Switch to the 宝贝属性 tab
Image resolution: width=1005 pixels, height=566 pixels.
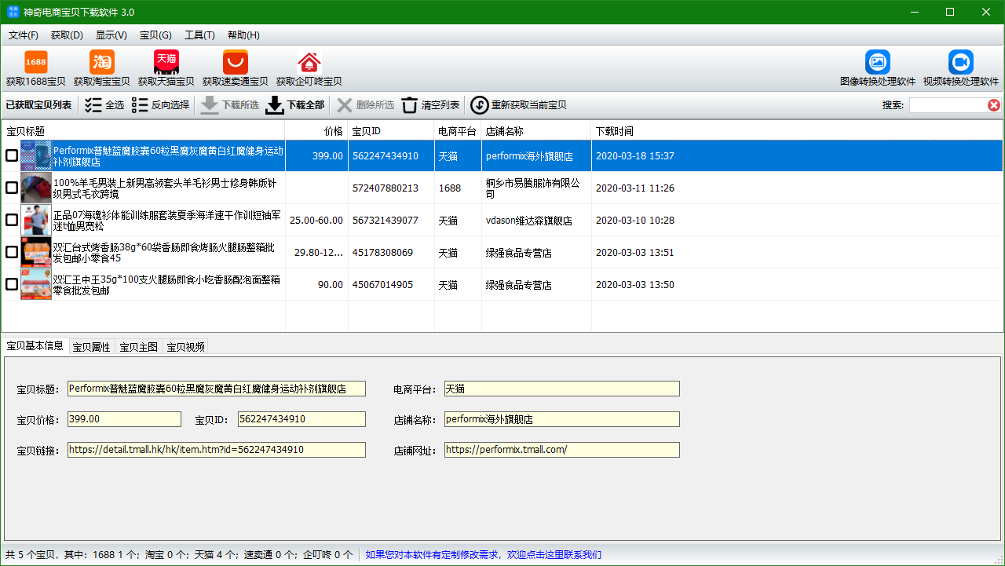[x=92, y=345]
